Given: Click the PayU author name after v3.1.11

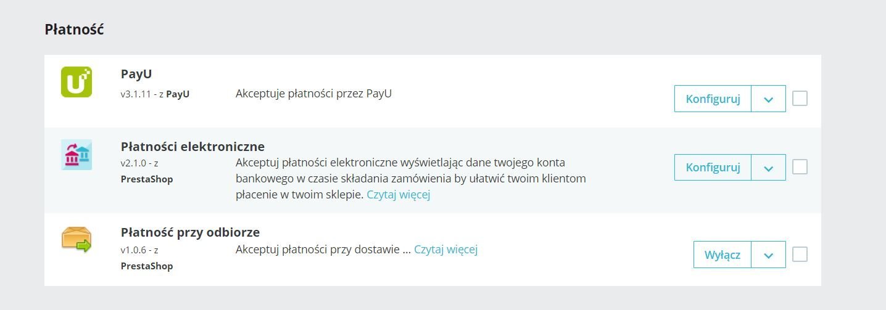Looking at the screenshot, I should [178, 94].
